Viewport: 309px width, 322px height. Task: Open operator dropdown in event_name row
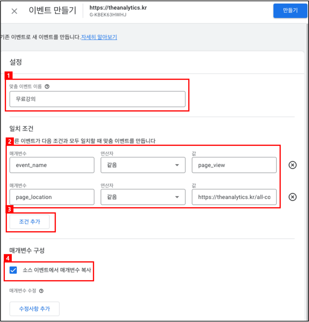click(143, 165)
